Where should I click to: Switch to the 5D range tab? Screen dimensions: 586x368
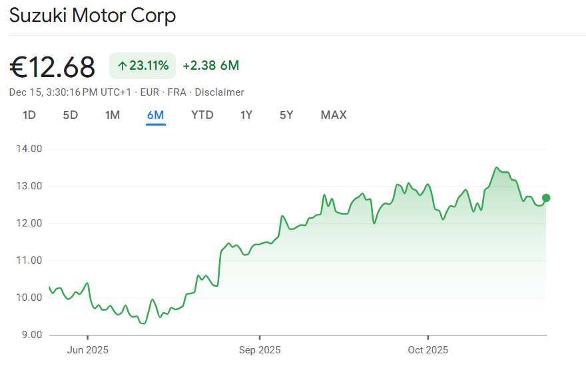(x=71, y=115)
